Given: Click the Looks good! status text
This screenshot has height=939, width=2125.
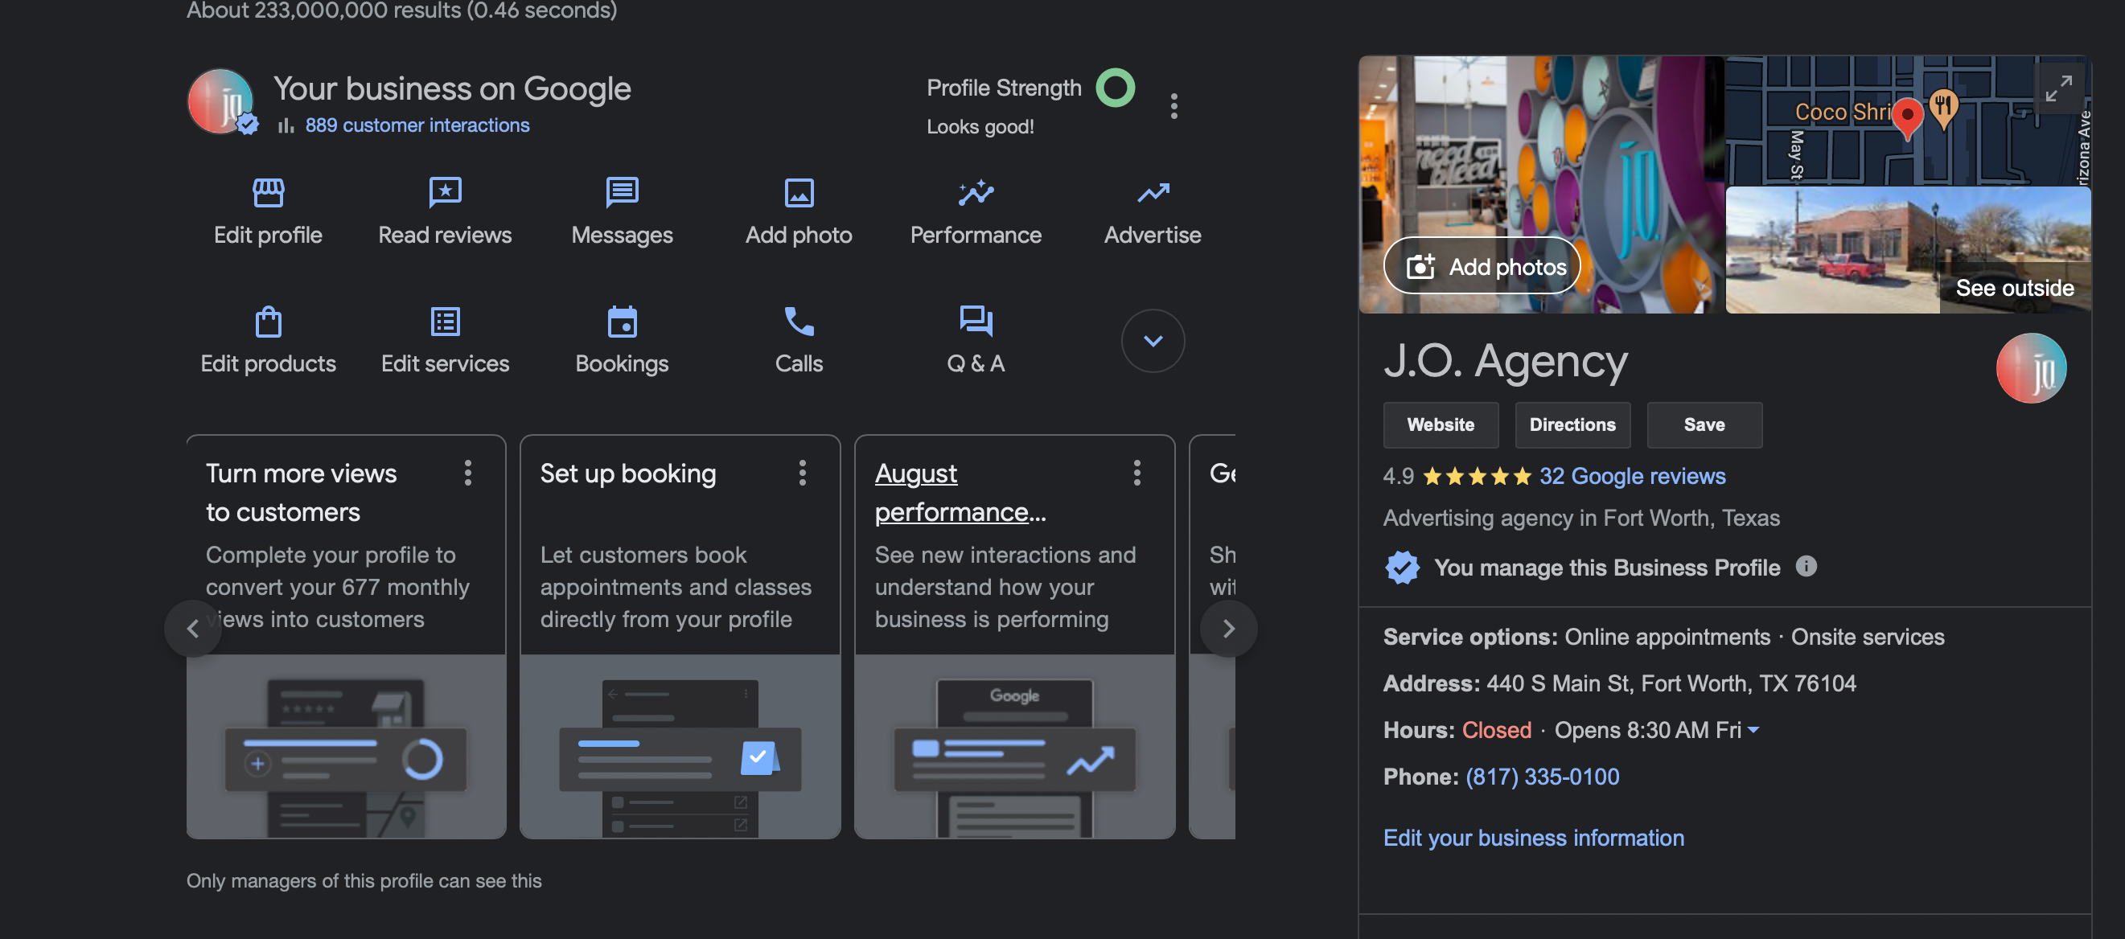Looking at the screenshot, I should click(980, 127).
